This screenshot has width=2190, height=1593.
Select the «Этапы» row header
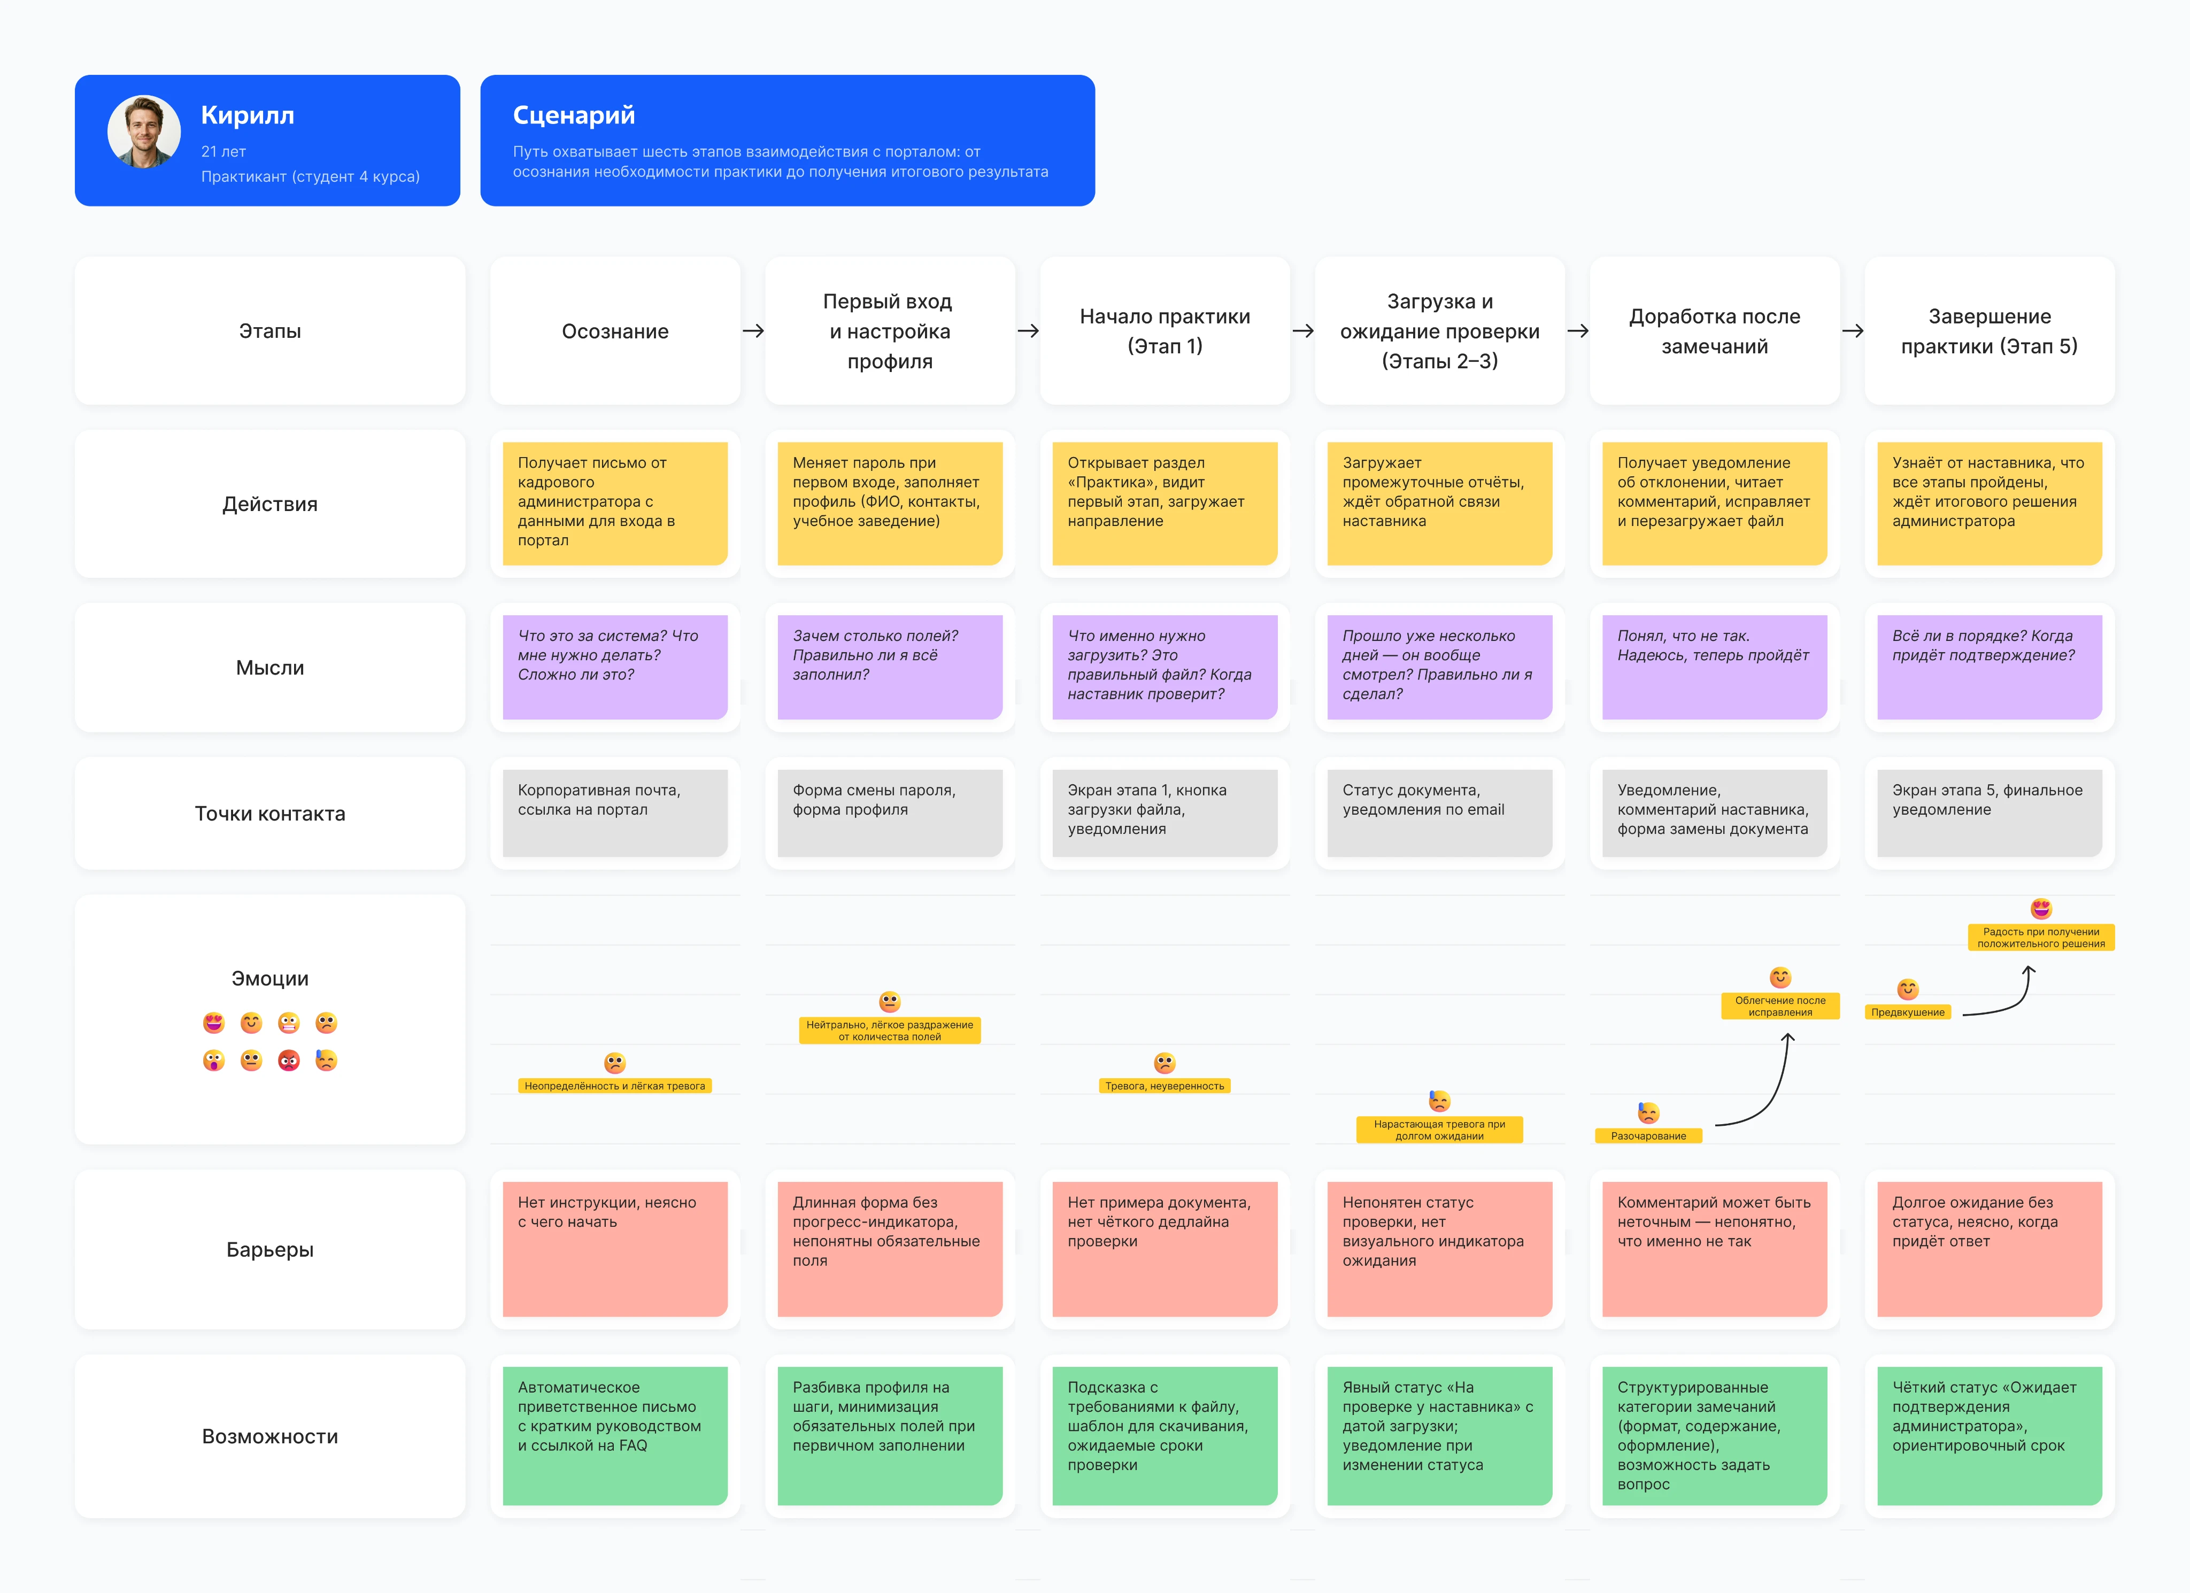pyautogui.click(x=271, y=331)
